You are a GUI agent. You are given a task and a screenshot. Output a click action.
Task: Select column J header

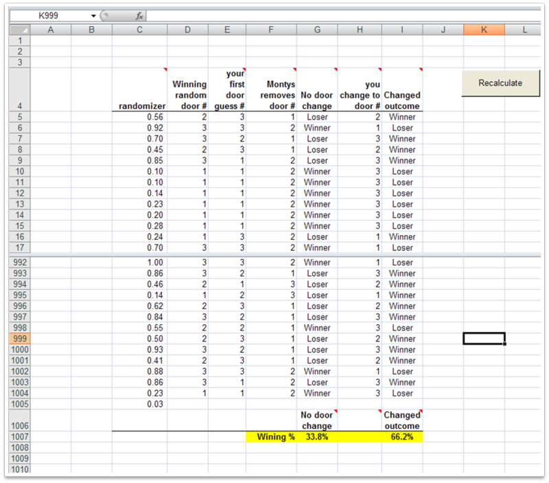443,30
